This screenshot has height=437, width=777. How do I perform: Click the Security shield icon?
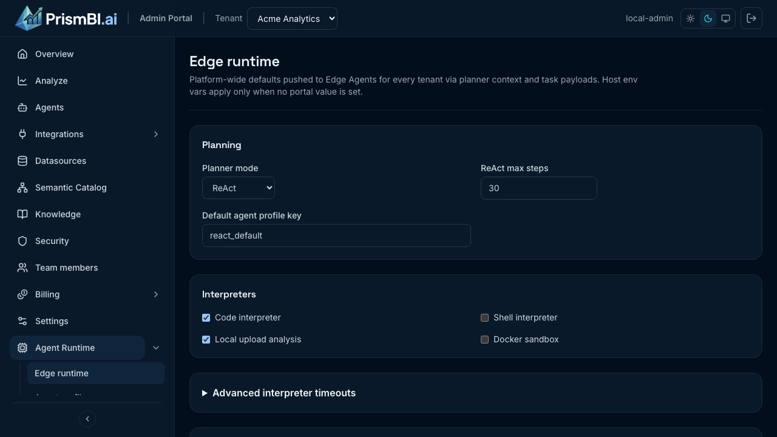pyautogui.click(x=22, y=241)
